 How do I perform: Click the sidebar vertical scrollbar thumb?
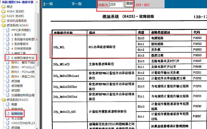[37, 39]
